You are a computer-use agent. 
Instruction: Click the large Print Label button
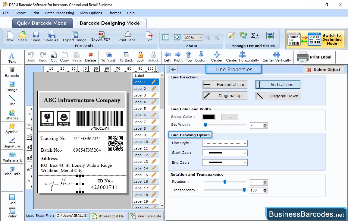tap(314, 57)
